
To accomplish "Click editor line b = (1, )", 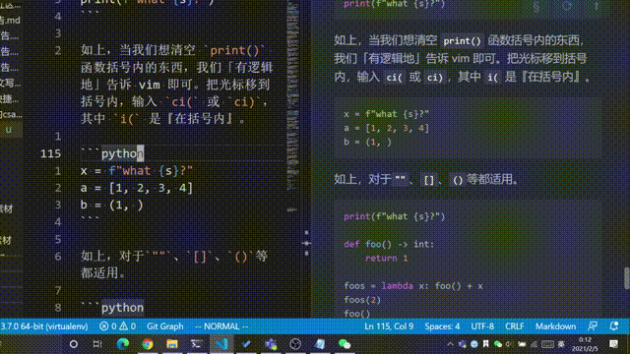I will tap(111, 206).
